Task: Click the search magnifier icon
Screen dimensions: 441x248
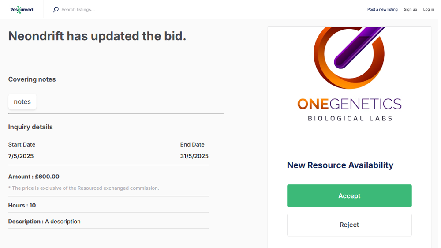Action: [x=56, y=9]
